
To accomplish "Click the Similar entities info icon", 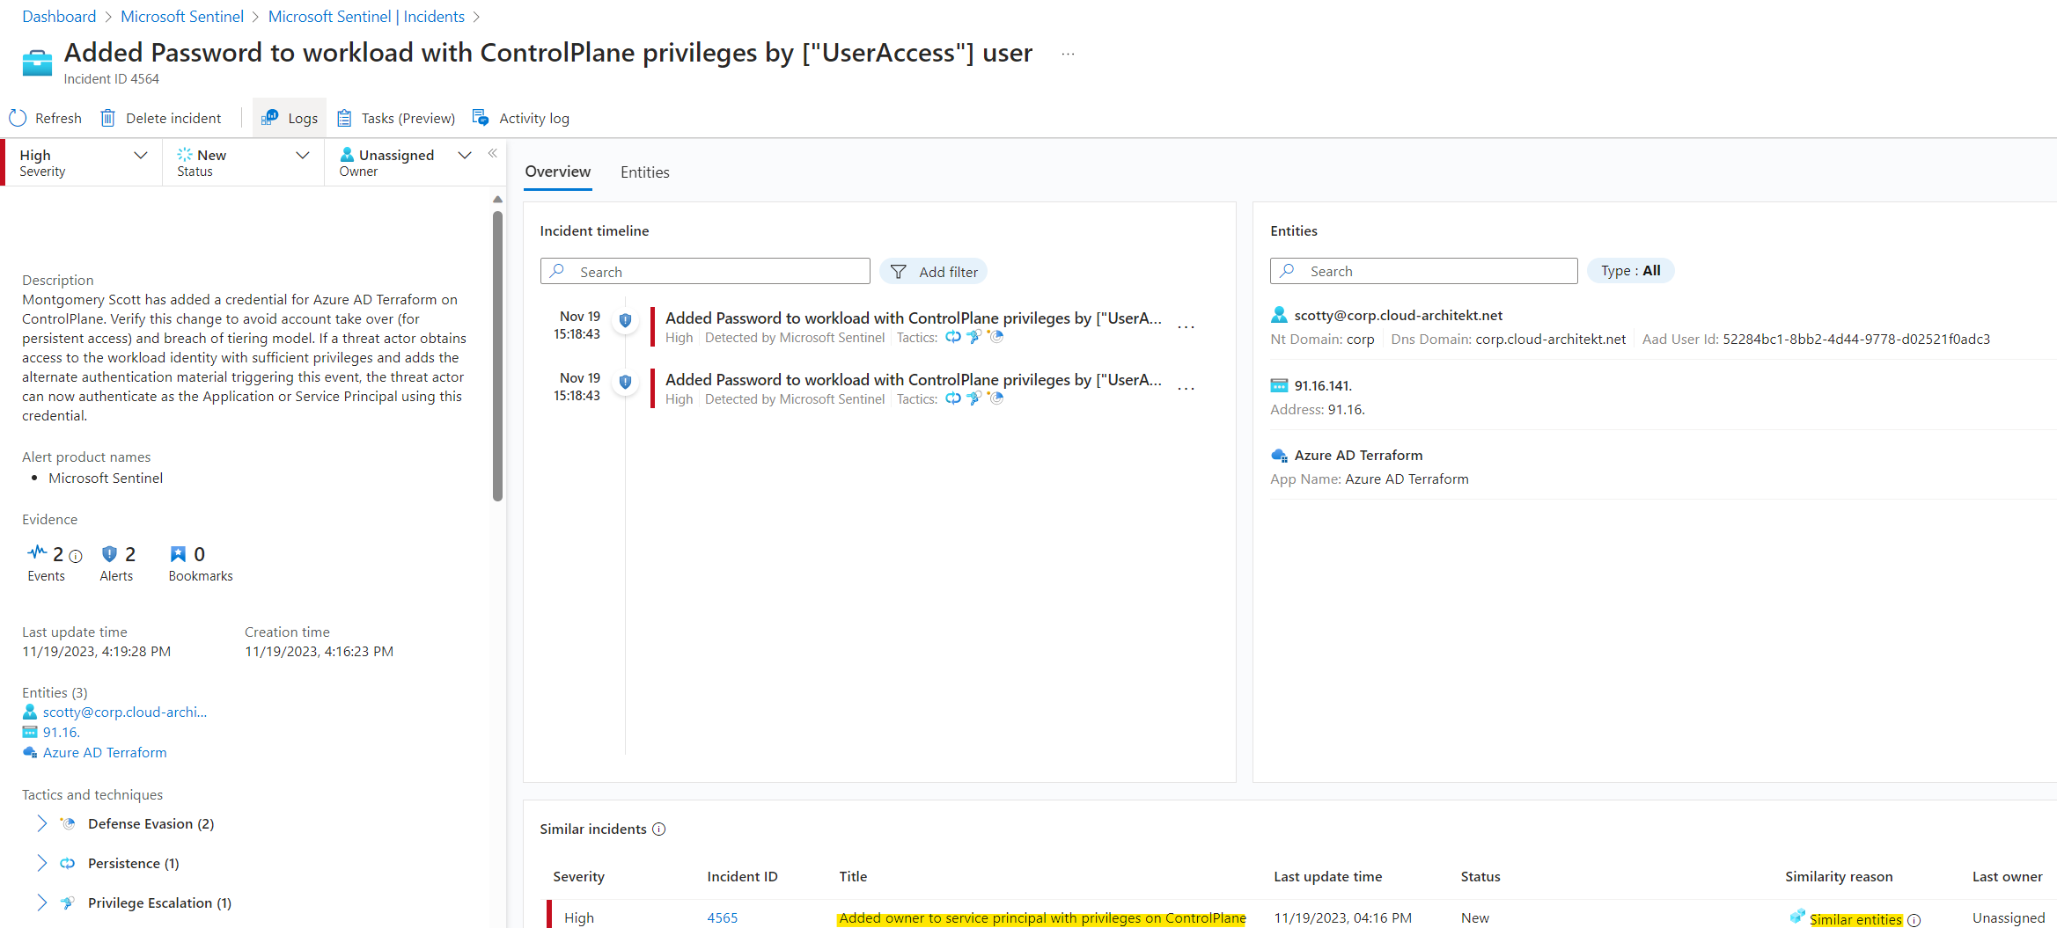I will click(1914, 920).
